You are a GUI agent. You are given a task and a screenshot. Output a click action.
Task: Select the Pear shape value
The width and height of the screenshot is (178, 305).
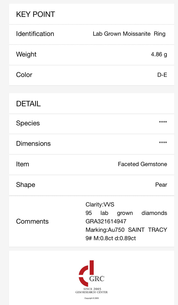click(x=161, y=185)
